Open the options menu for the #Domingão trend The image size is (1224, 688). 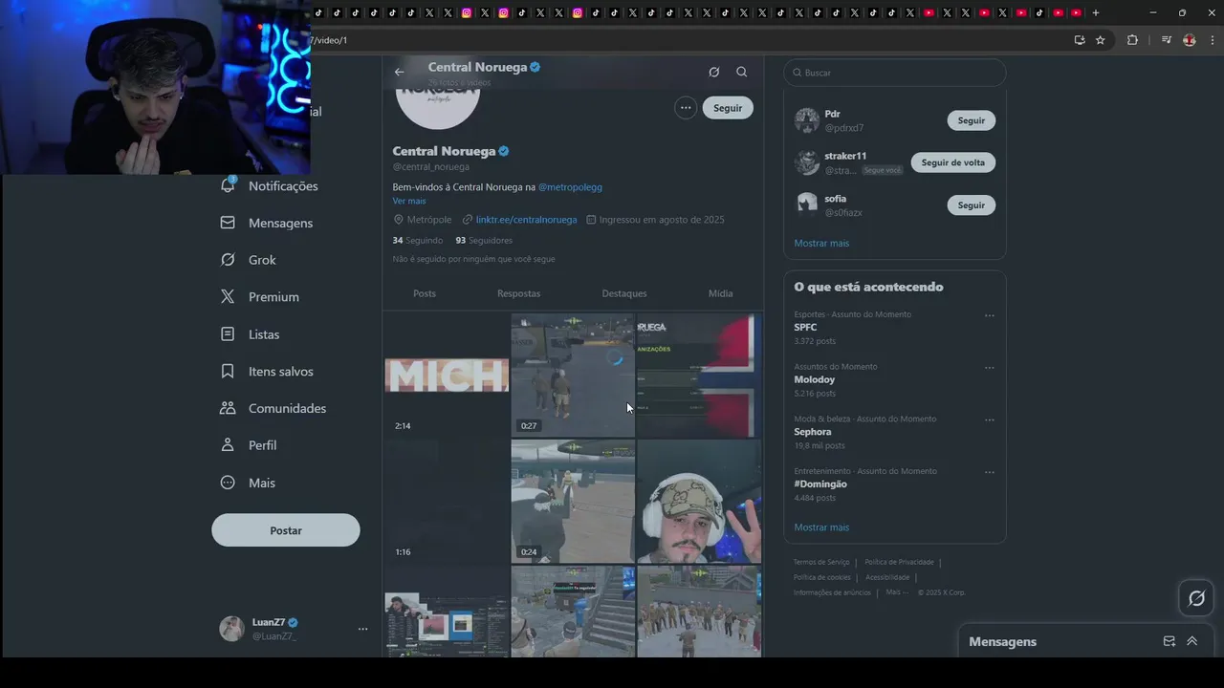[990, 472]
